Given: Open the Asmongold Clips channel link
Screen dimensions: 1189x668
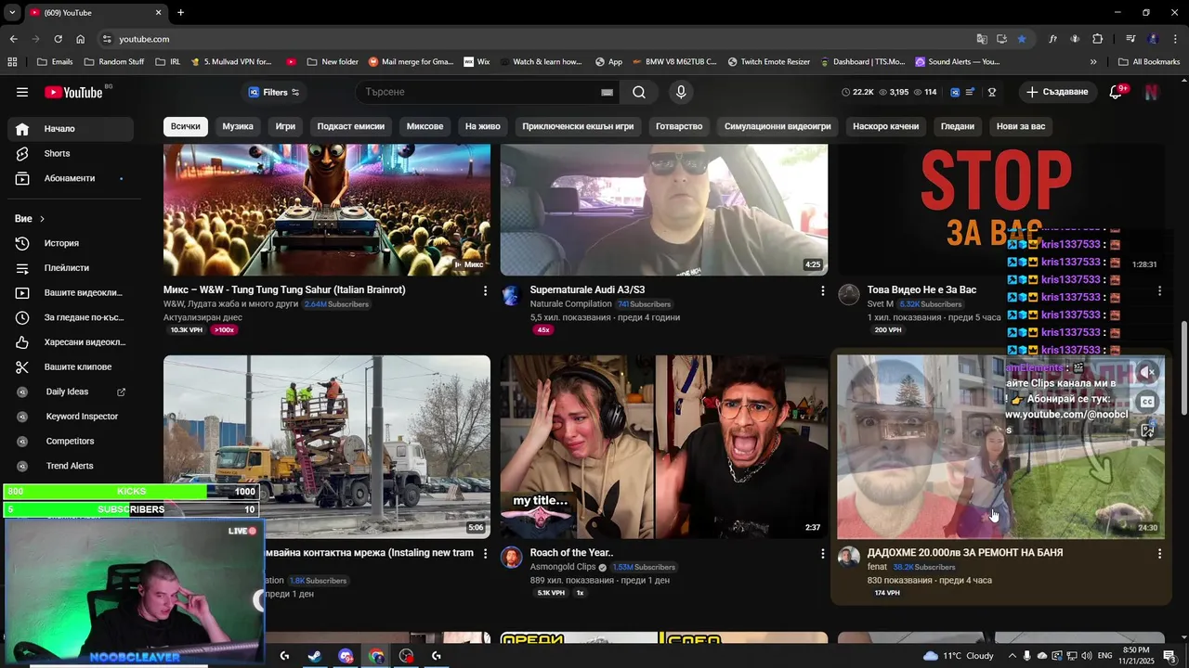Looking at the screenshot, I should click(x=563, y=567).
